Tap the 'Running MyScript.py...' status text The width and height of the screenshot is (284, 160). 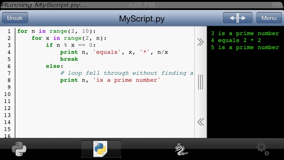pyautogui.click(x=44, y=5)
